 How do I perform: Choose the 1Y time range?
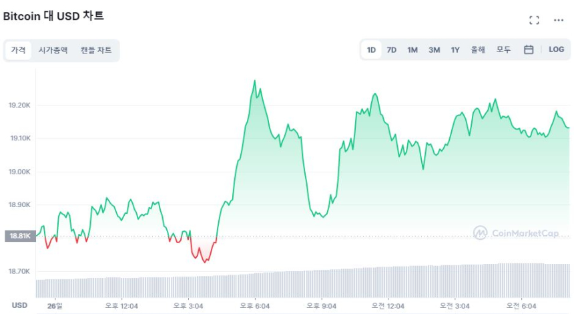455,49
